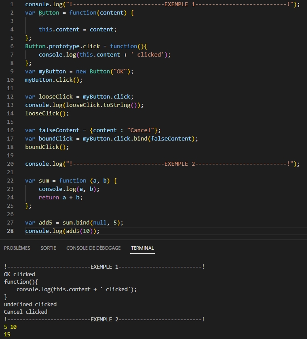
Task: Click 'console.log(a, b);' on line 23
Action: click(x=69, y=189)
